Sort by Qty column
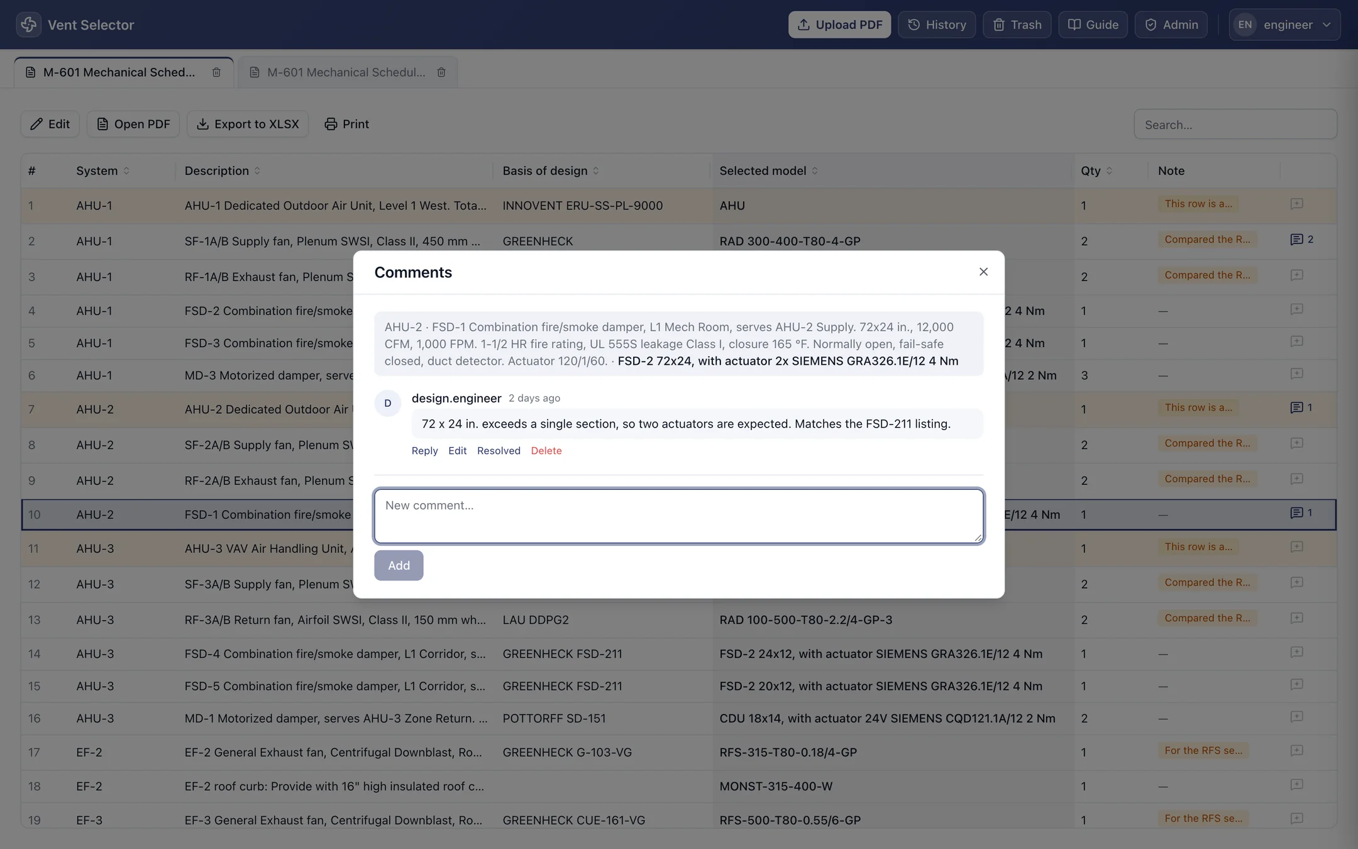This screenshot has width=1358, height=849. pyautogui.click(x=1096, y=171)
